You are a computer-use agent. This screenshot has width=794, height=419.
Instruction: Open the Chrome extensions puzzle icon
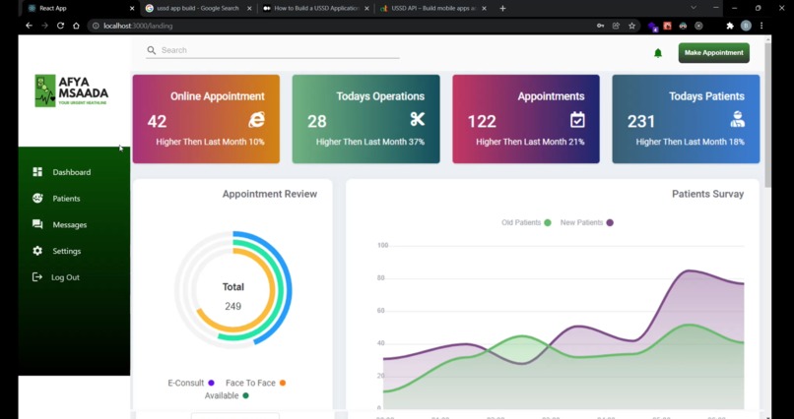click(x=730, y=26)
